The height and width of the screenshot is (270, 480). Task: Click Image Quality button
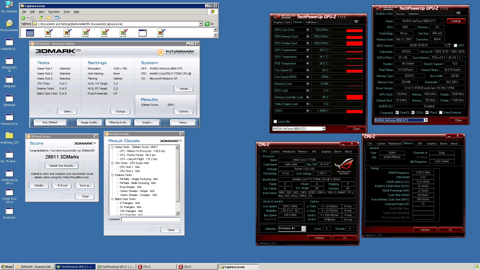coord(90,122)
